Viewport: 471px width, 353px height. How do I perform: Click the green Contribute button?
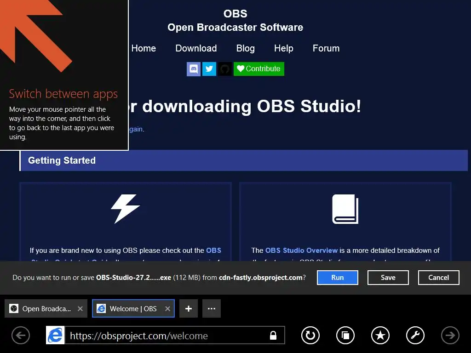(258, 69)
